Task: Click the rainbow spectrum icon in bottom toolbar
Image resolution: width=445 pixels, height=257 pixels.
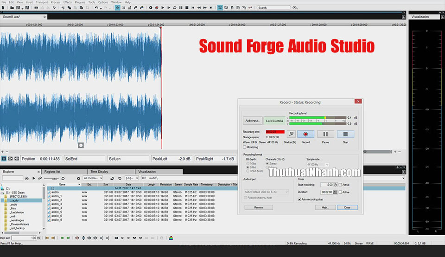Action: (171, 238)
